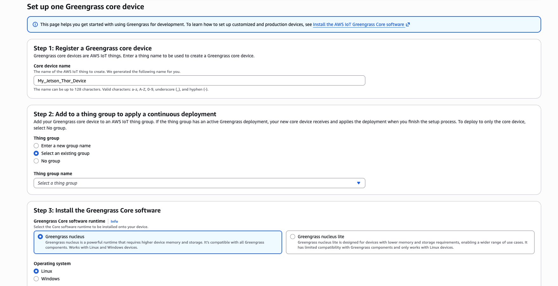Viewport: 558px width, 286px height.
Task: Select the Greengrass nucleus runtime radio button
Action: (x=40, y=237)
